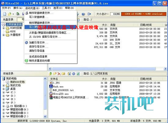Screen dimensions: 168x123
Task: Click the Open CD/DVD green disc toolbar icon
Action: coord(18,14)
